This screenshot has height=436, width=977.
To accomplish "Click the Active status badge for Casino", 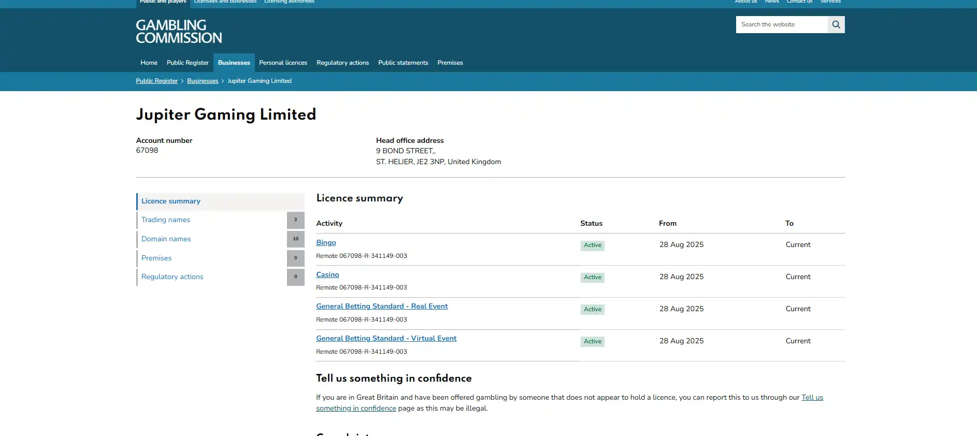I will (x=593, y=278).
